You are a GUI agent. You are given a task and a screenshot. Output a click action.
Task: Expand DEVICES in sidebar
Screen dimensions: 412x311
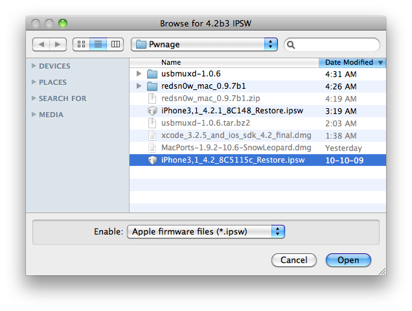pos(34,65)
